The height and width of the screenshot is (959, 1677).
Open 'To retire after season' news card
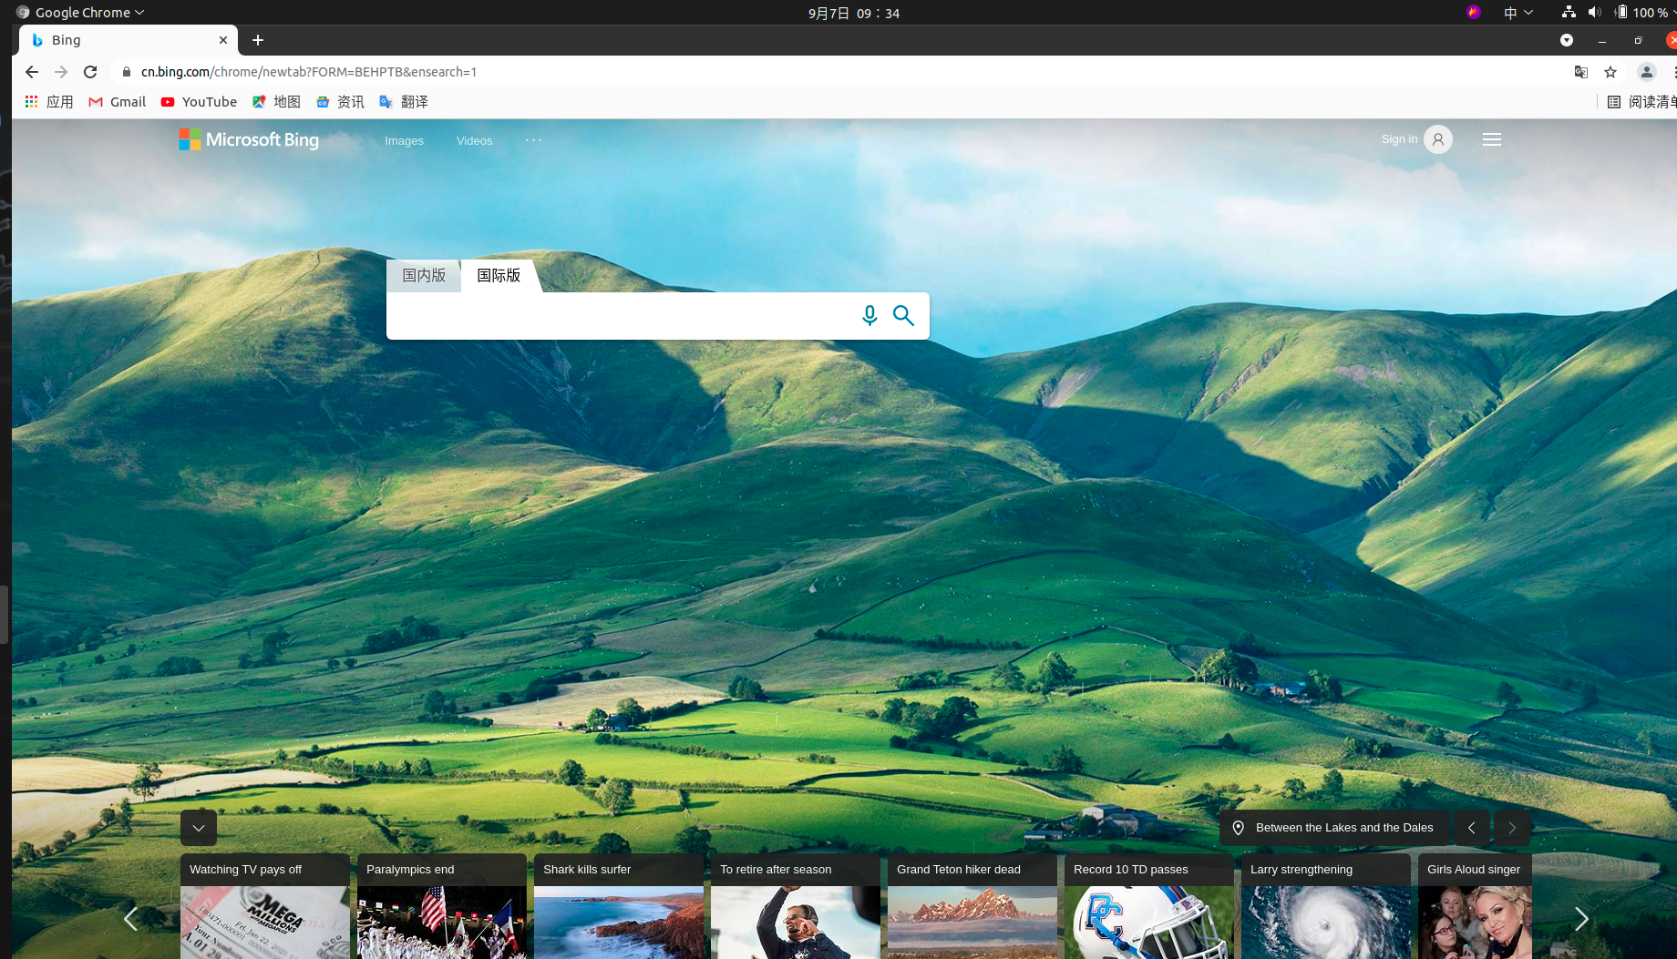click(796, 906)
